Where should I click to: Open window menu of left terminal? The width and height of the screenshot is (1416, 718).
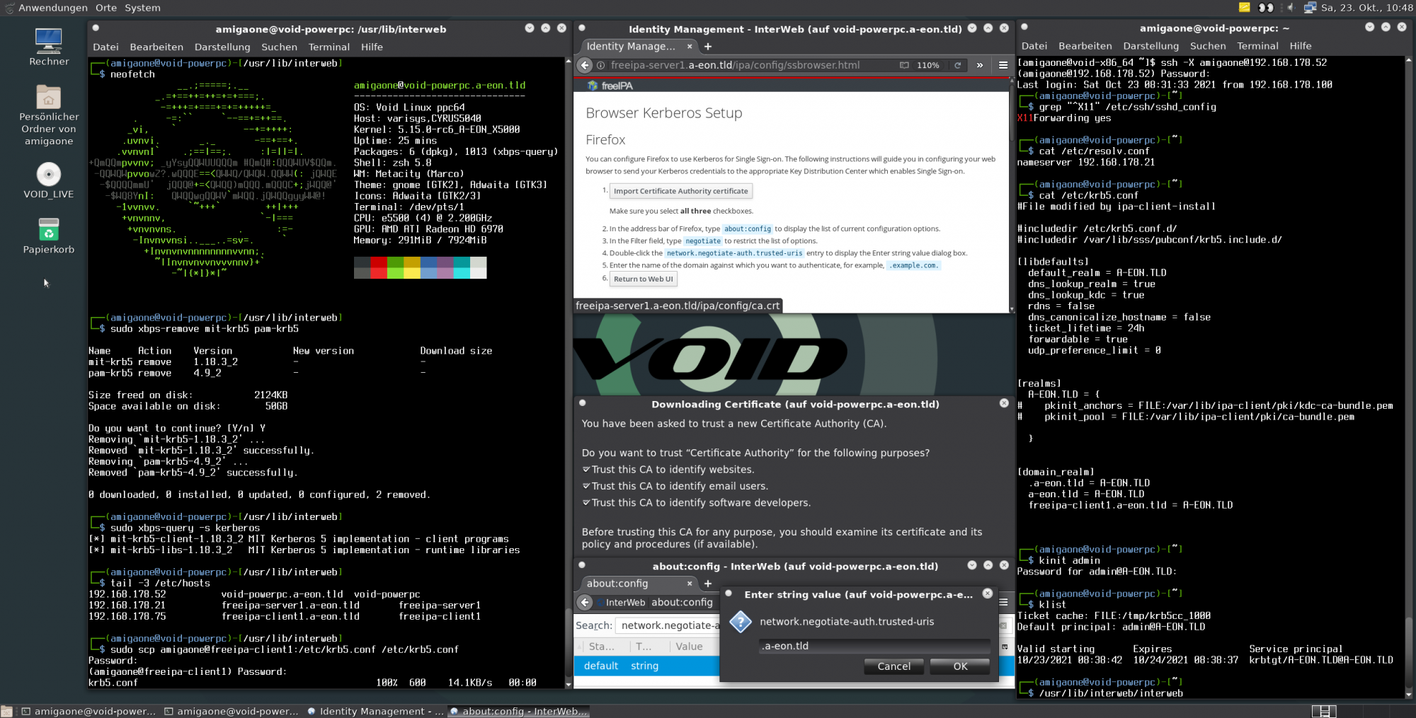coord(96,28)
